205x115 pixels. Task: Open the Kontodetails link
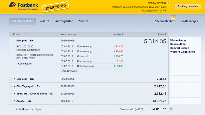(24, 64)
